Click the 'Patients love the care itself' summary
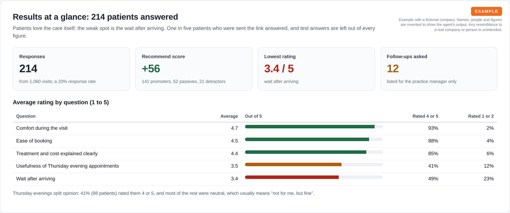 (194, 32)
